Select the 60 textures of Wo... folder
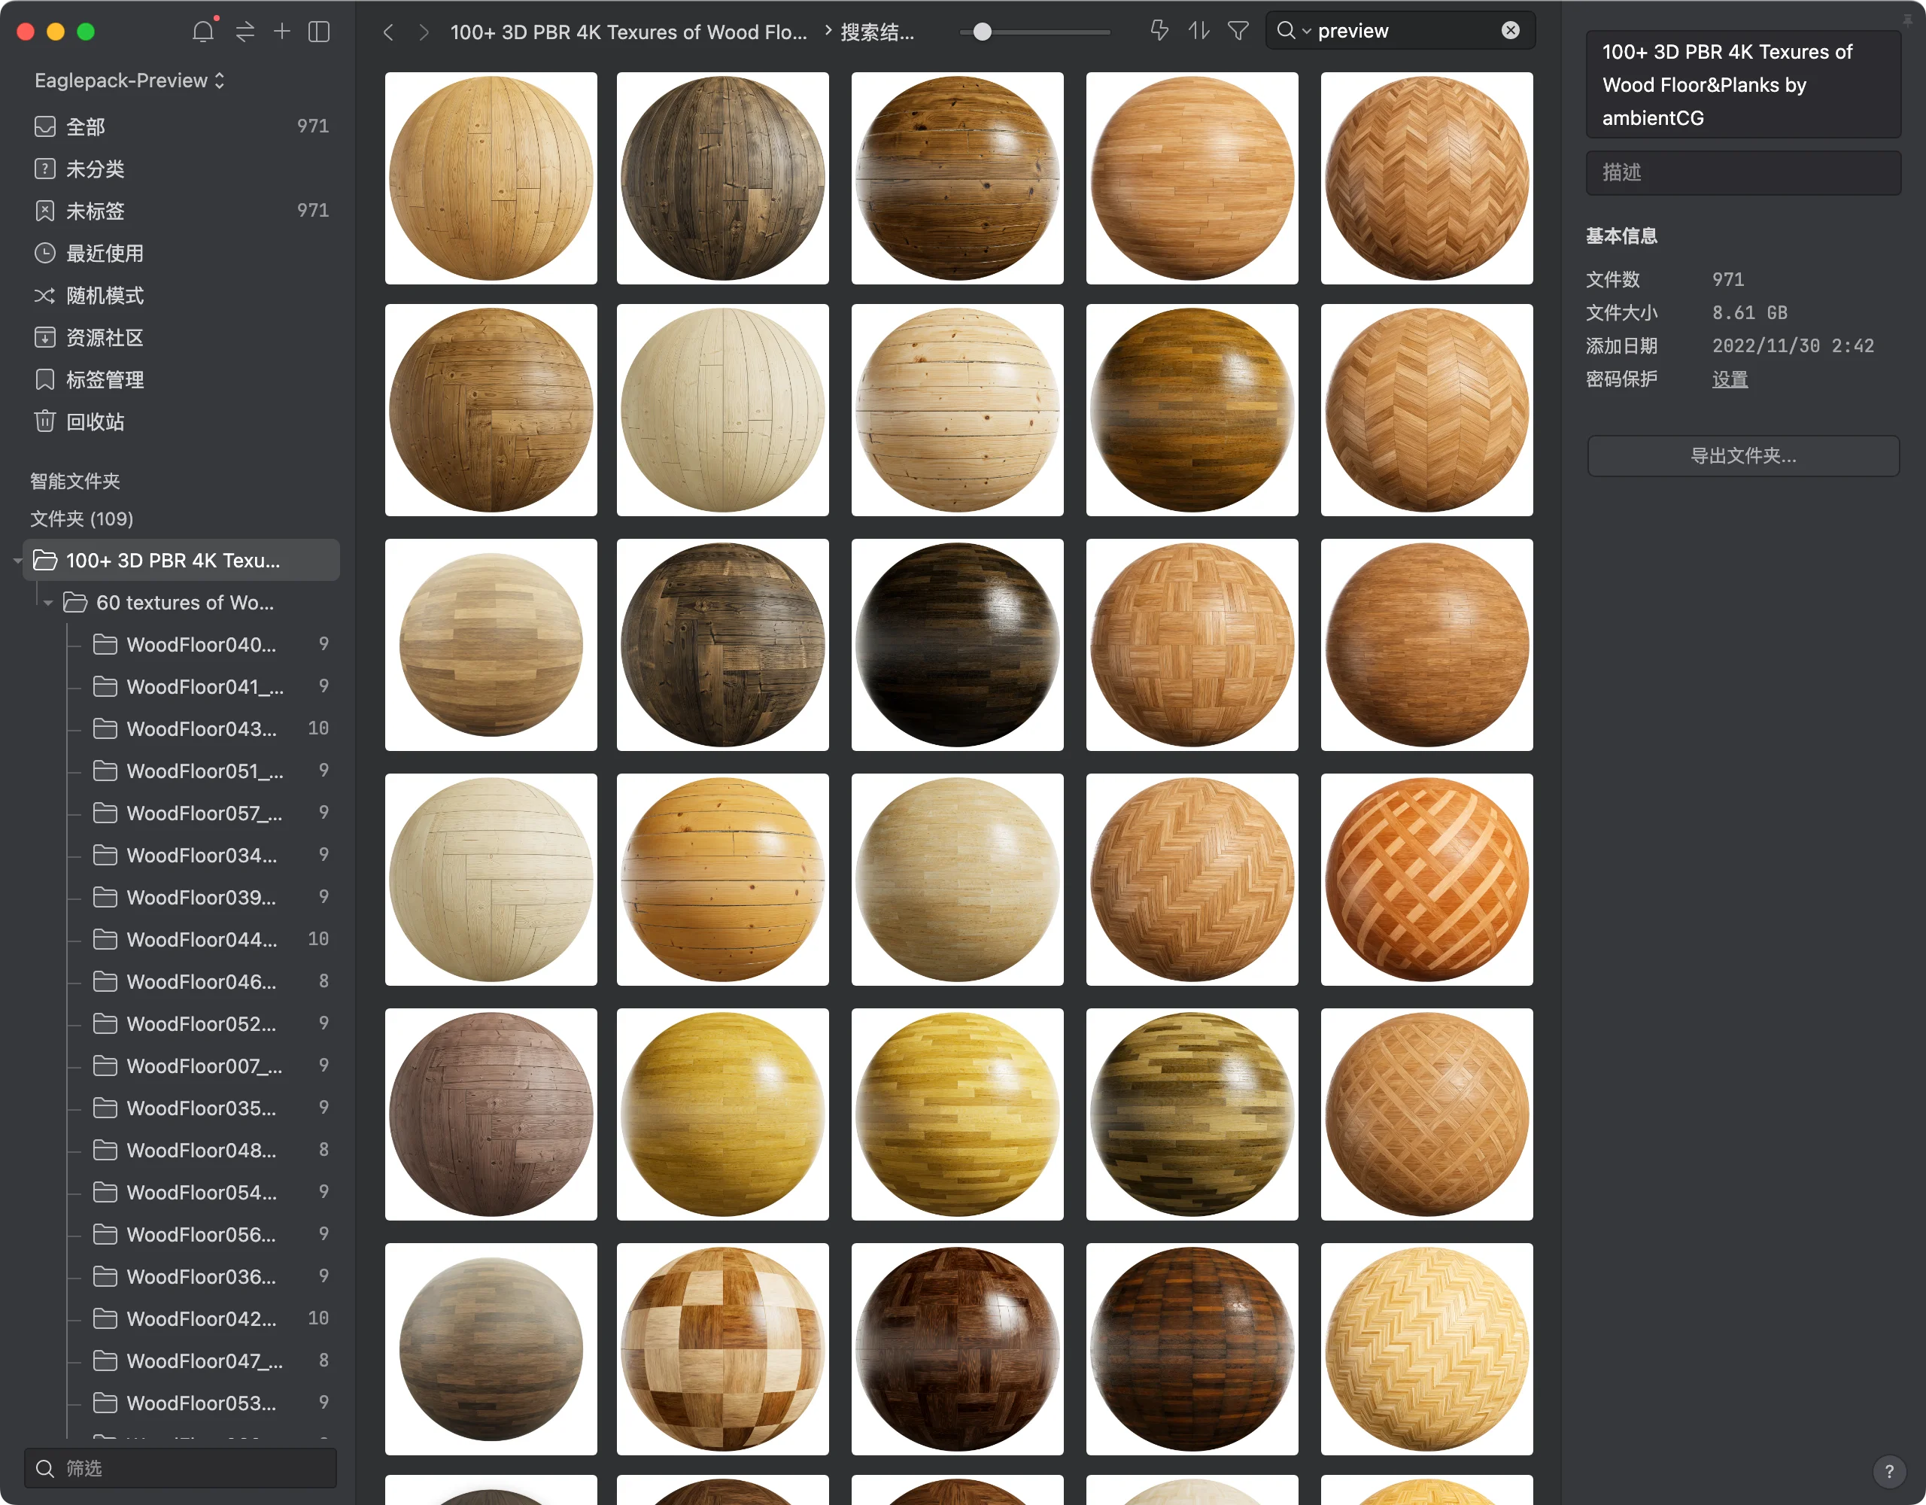1926x1505 pixels. click(181, 603)
